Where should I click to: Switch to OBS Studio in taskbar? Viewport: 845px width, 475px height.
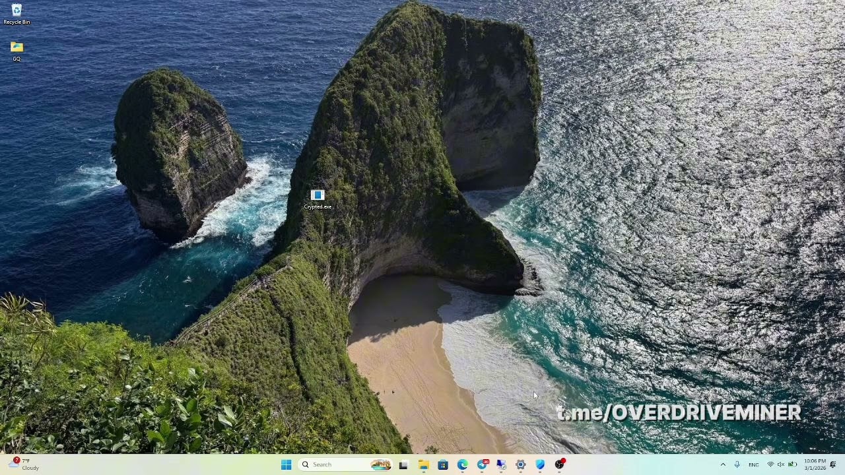[x=560, y=464]
